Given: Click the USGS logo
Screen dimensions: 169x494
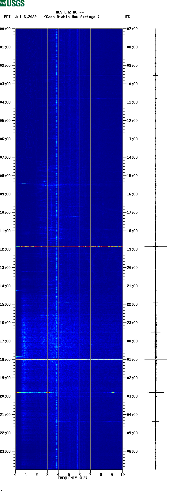Looking at the screenshot, I should click(12, 3).
